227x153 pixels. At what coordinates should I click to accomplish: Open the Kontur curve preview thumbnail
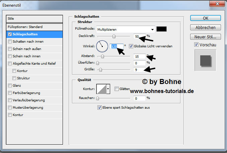coord(101,89)
